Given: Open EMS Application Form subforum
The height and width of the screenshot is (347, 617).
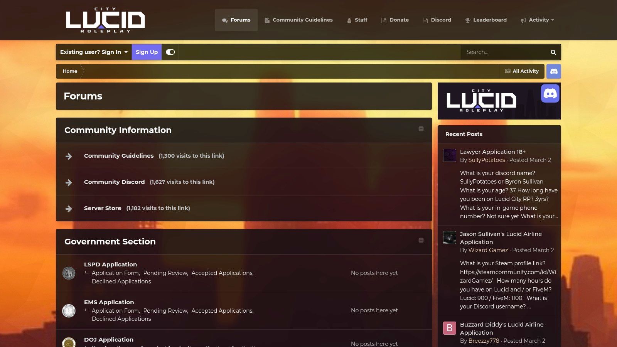Looking at the screenshot, I should point(115,311).
